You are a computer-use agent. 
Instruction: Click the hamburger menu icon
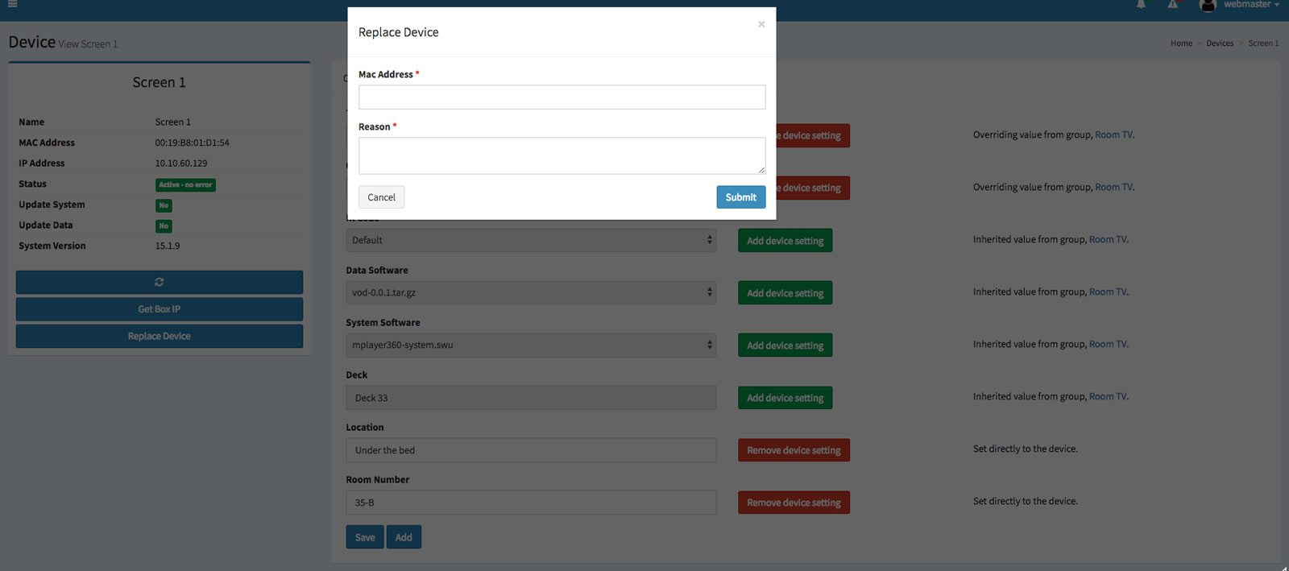12,4
